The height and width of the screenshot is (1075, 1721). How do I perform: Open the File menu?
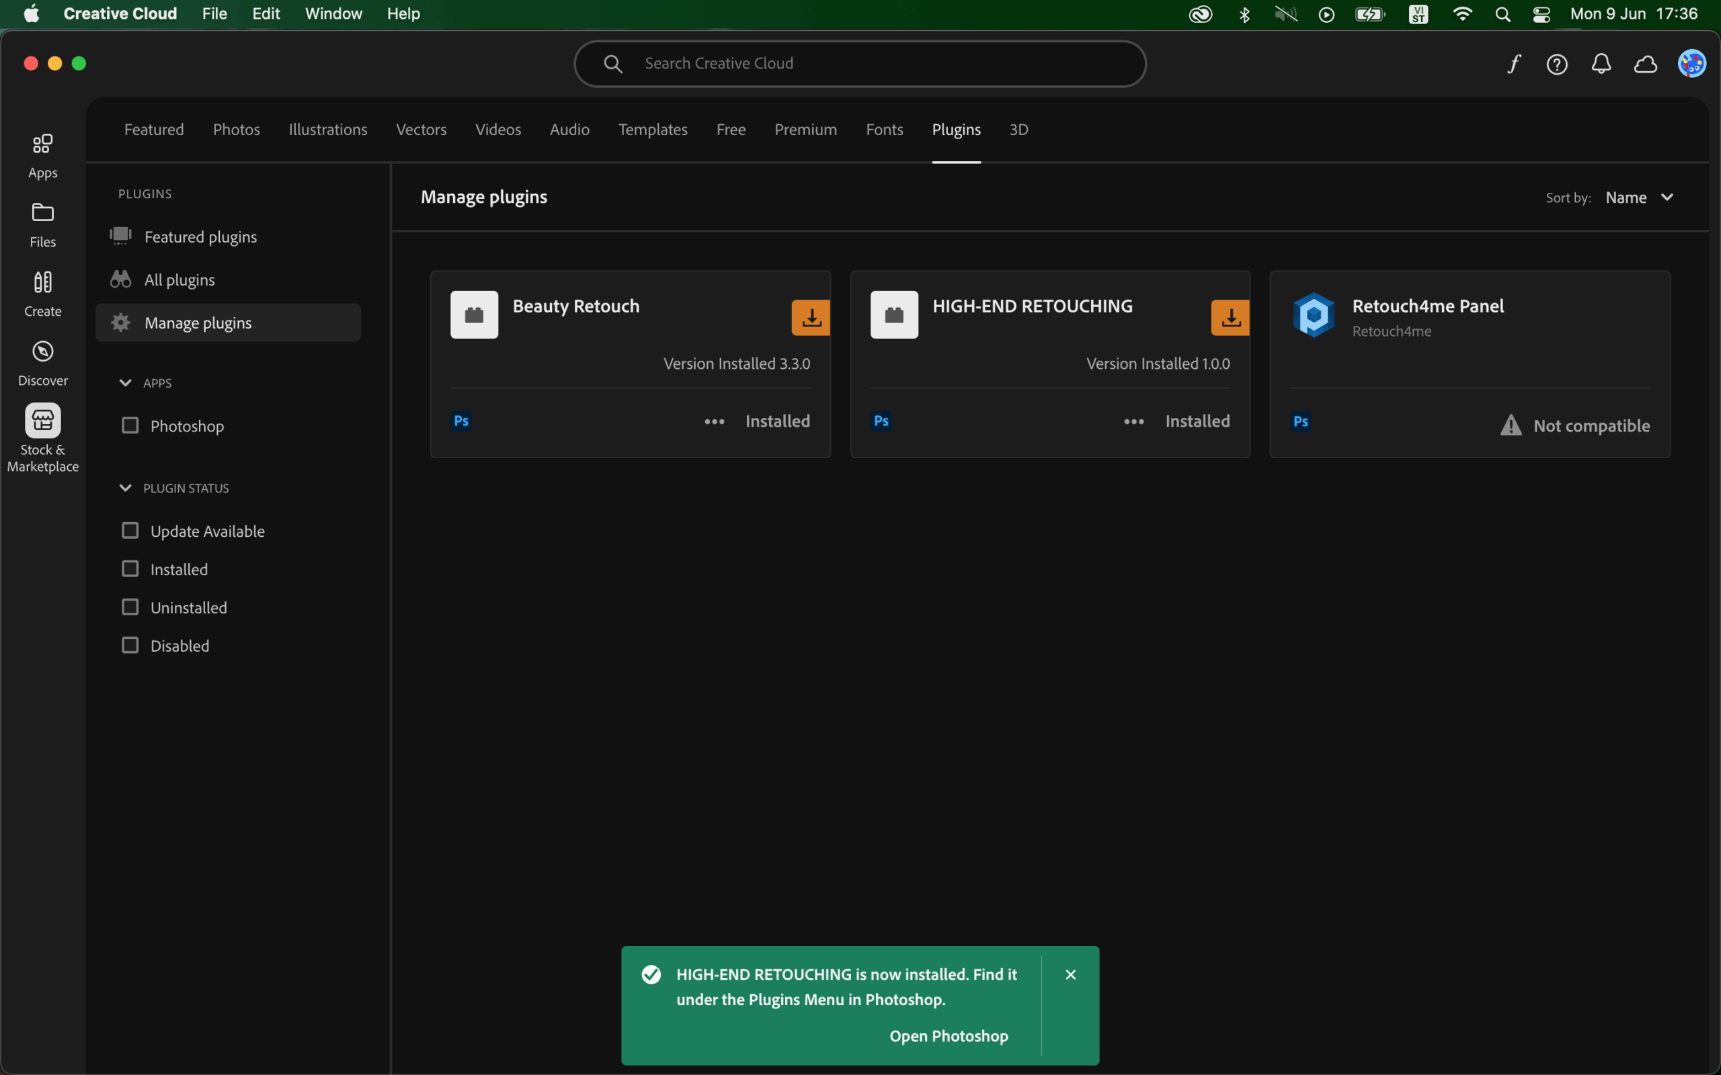click(214, 13)
